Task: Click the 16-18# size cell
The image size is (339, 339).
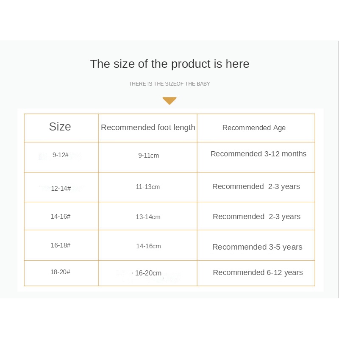Action: coord(61,245)
